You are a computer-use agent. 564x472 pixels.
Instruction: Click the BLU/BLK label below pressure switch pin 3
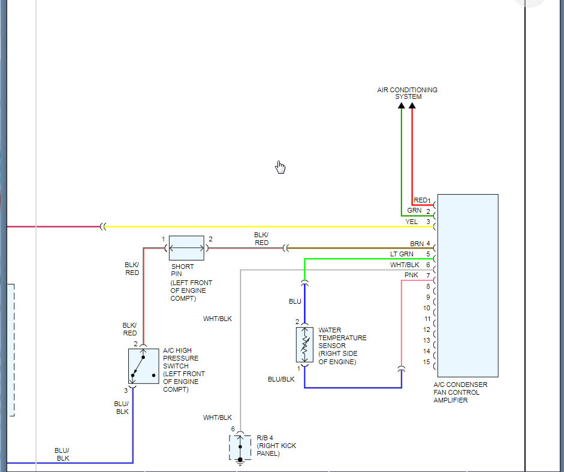122,408
